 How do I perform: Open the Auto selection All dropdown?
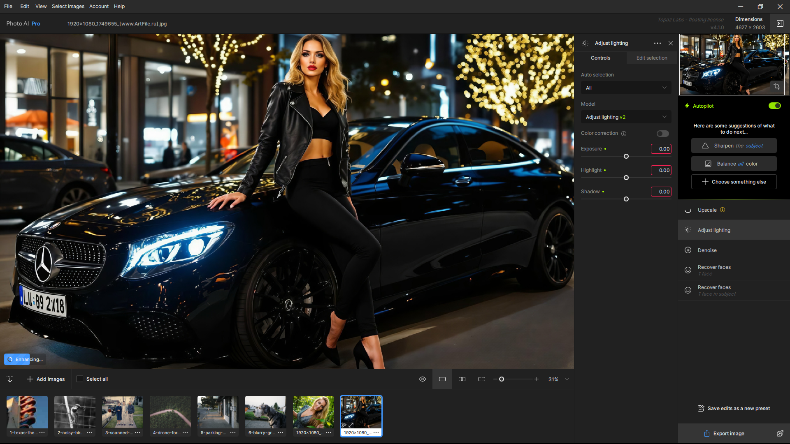pos(626,88)
